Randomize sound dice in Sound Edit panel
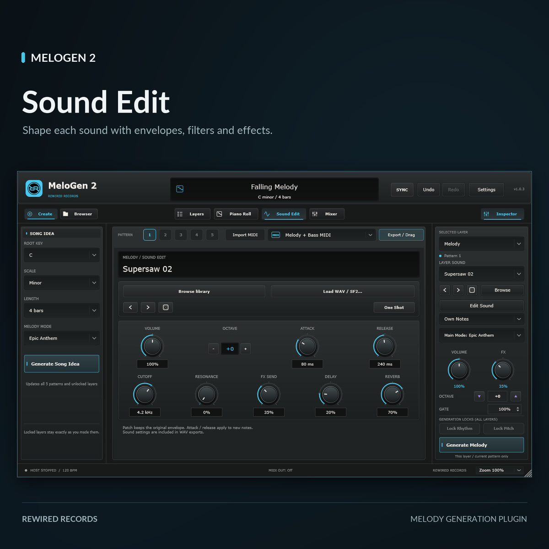The image size is (549, 549). 166,307
